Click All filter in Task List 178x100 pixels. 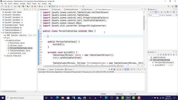click(162, 15)
